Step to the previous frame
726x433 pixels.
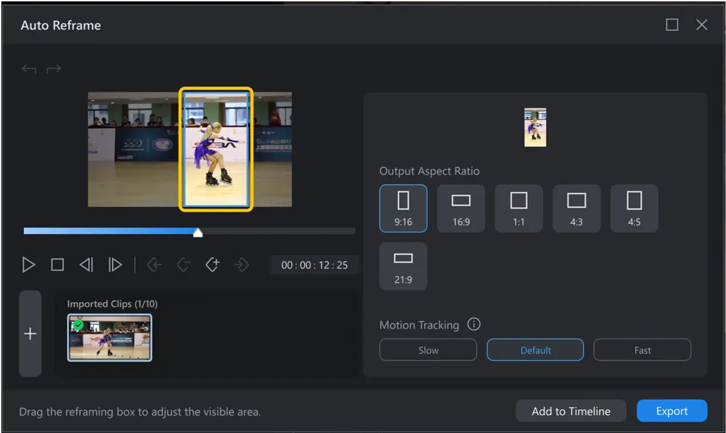86,265
